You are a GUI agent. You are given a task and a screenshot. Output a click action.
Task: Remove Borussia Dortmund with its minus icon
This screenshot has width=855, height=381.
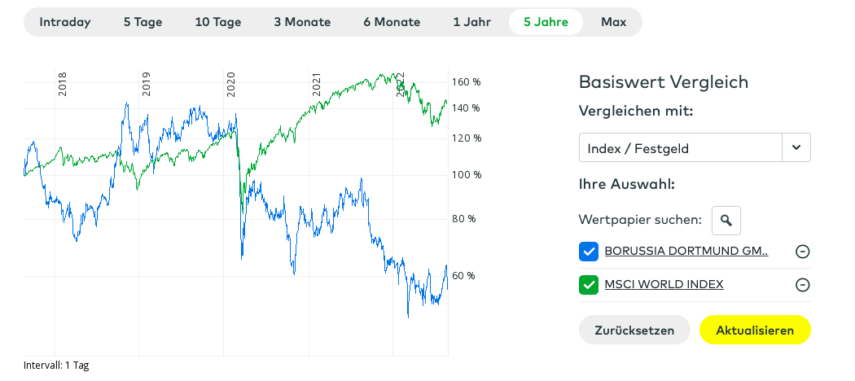(x=802, y=252)
